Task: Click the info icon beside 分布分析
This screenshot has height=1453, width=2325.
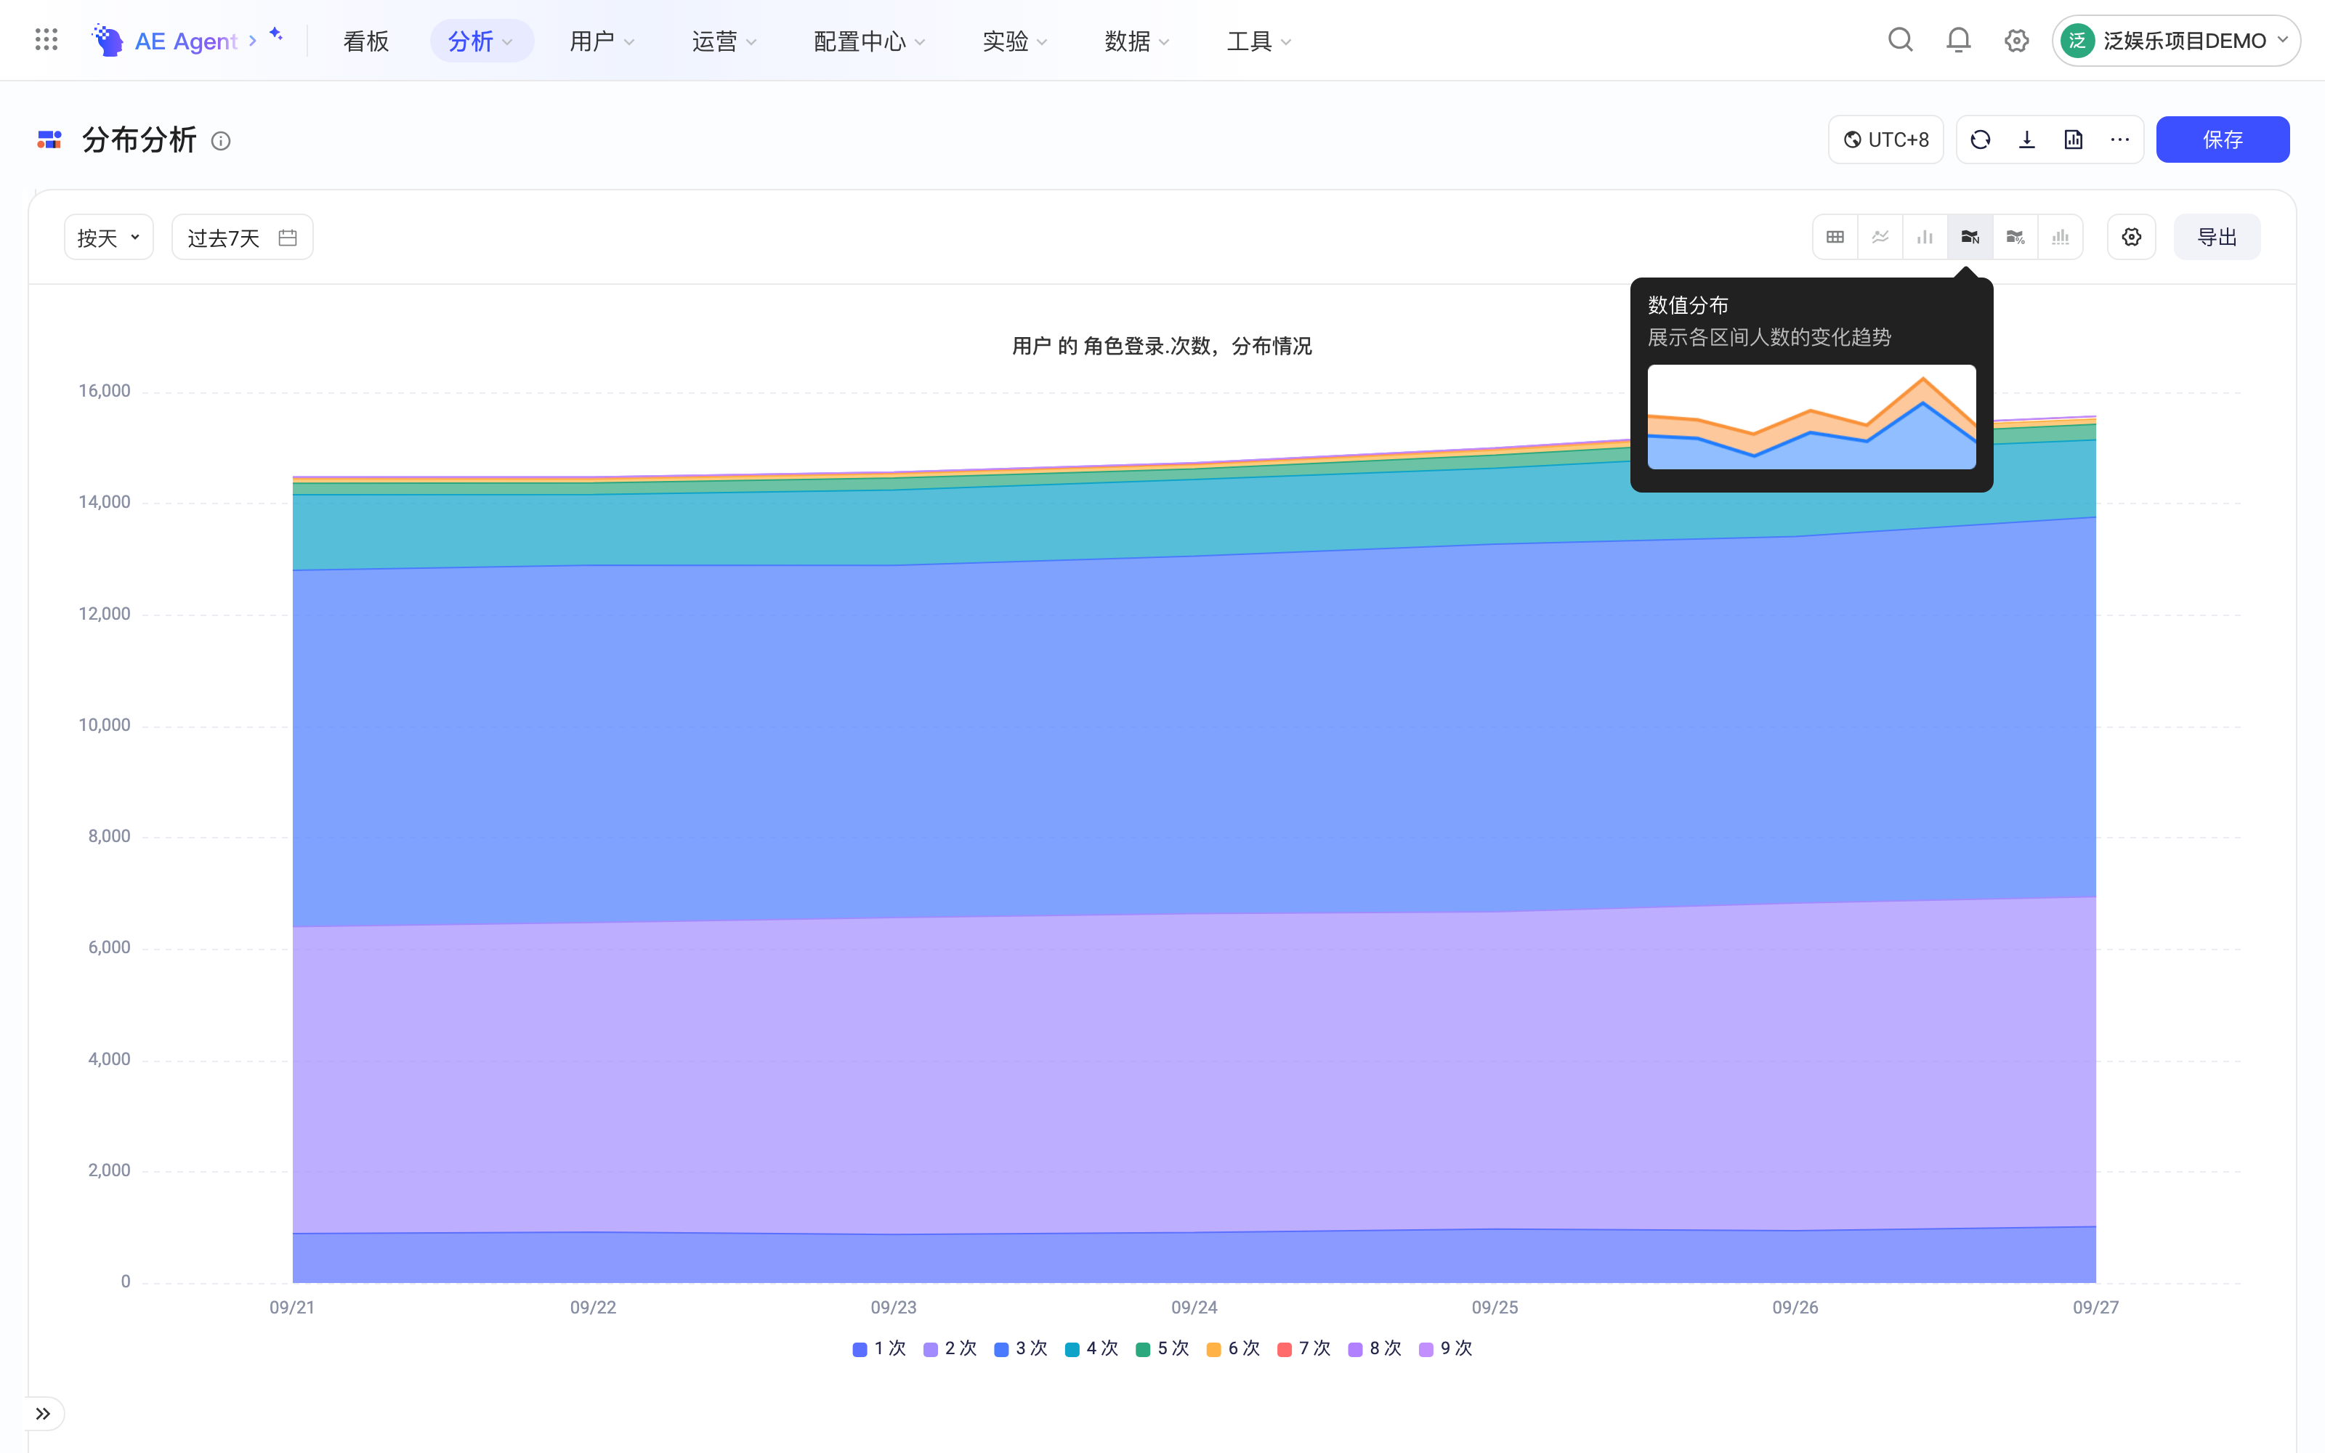Action: tap(221, 141)
